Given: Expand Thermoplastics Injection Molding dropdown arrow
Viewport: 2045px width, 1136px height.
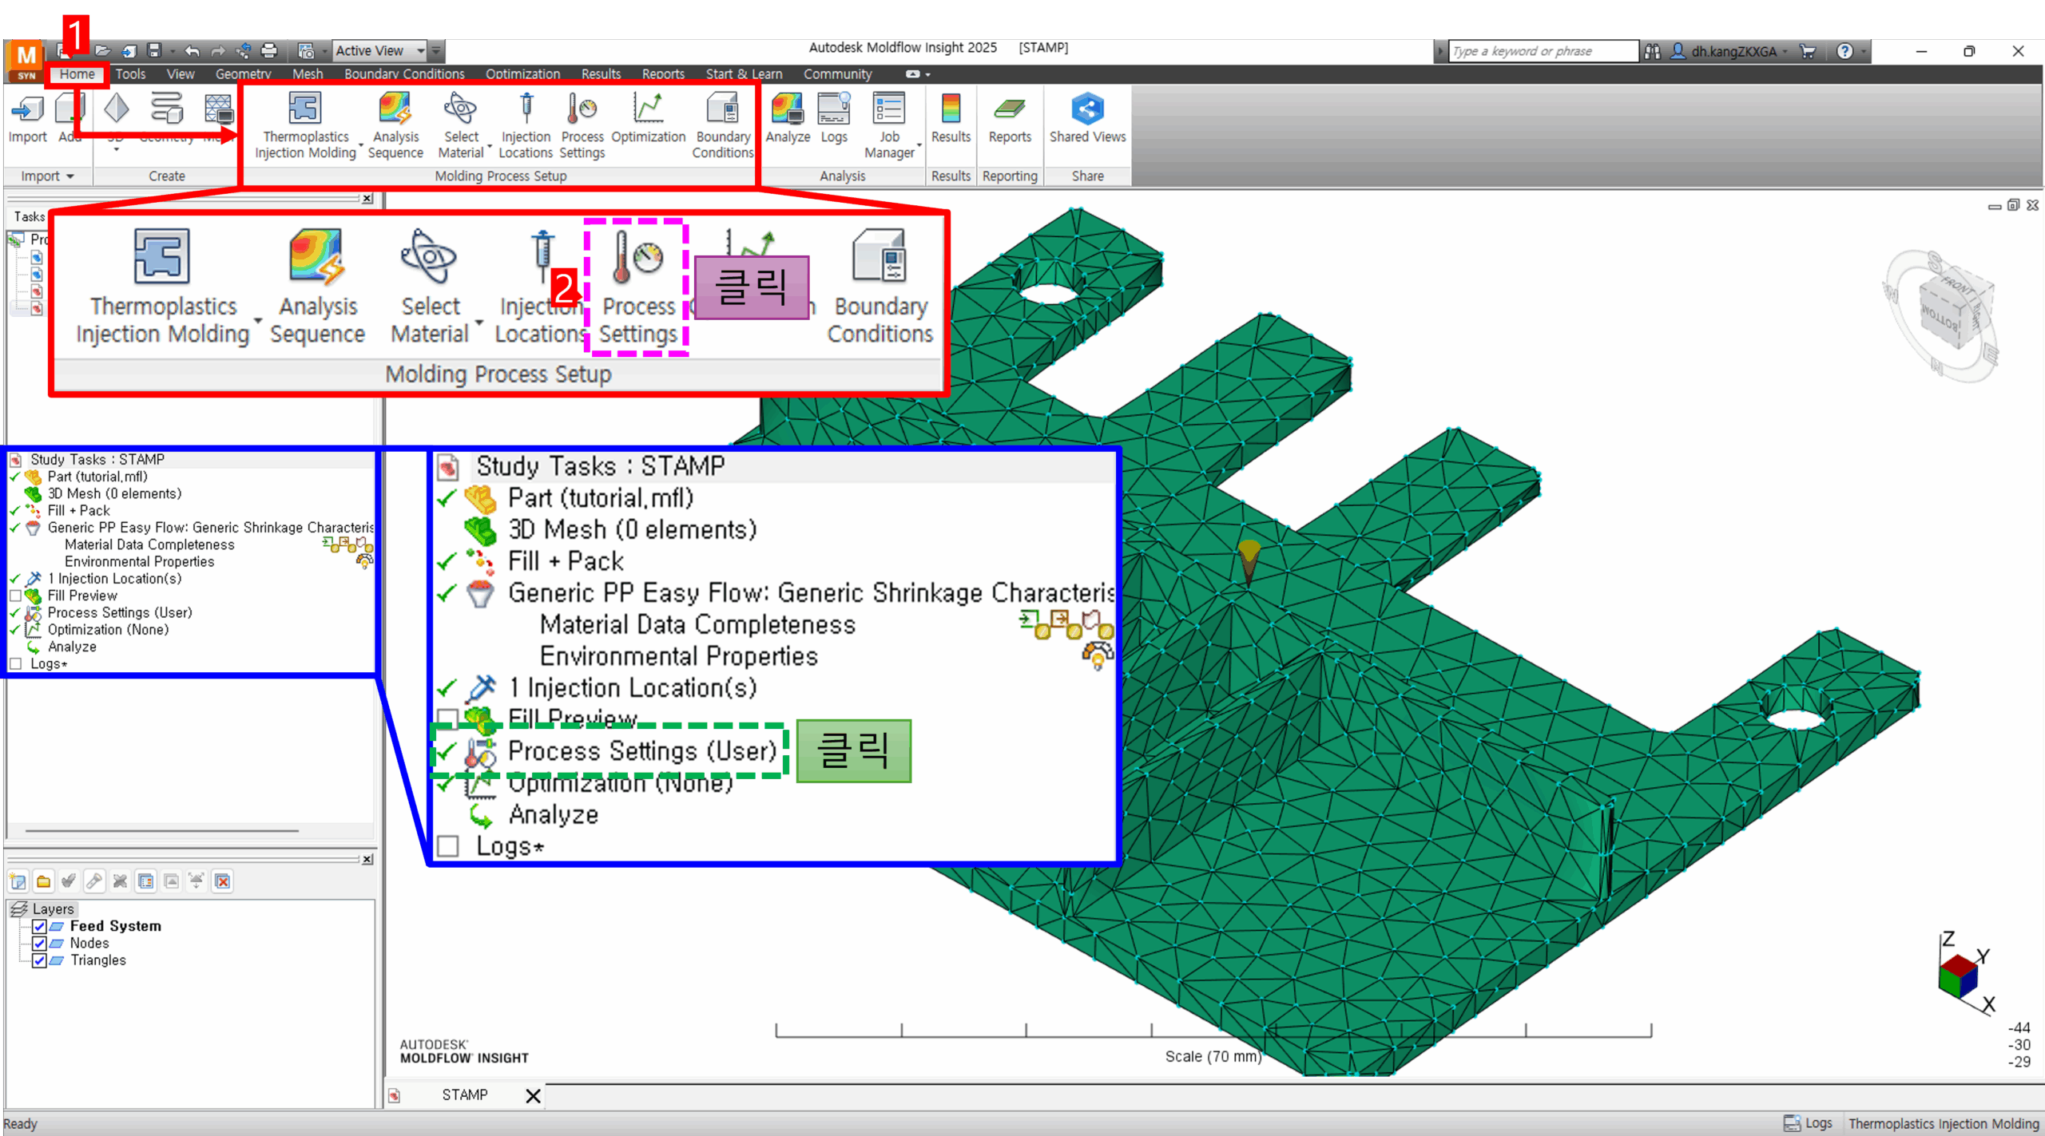Looking at the screenshot, I should (x=361, y=145).
